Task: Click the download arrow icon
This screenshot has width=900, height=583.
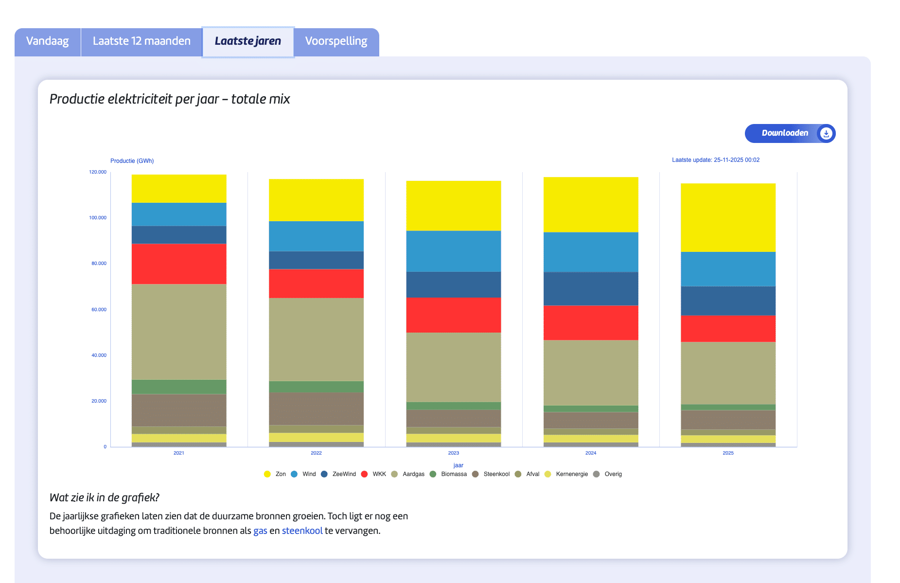Action: 826,133
